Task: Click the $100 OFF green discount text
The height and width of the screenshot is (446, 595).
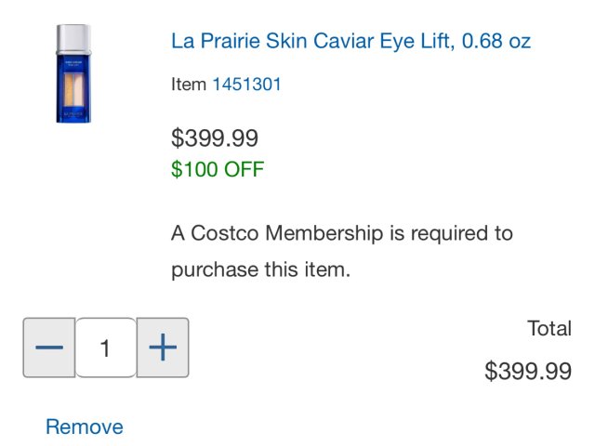Action: tap(218, 169)
